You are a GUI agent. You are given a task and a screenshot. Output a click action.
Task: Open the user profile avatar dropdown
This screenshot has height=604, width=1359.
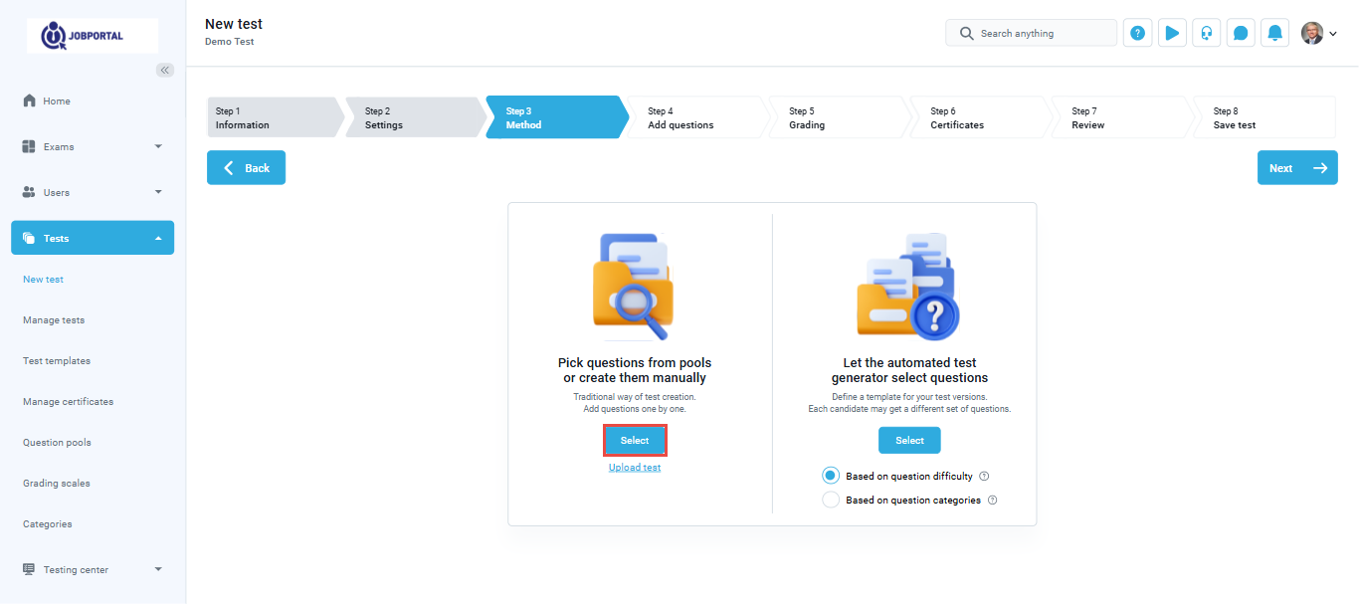tap(1318, 33)
